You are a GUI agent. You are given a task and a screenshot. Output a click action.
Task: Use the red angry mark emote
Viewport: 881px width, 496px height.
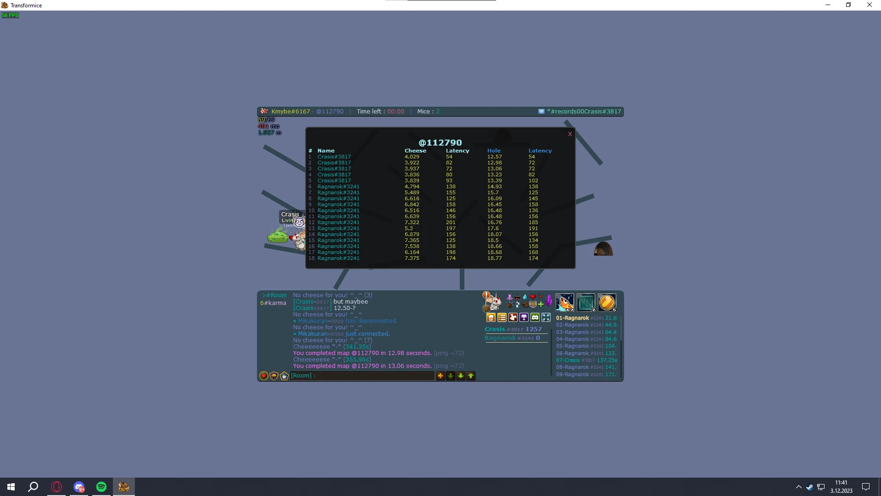(x=541, y=297)
